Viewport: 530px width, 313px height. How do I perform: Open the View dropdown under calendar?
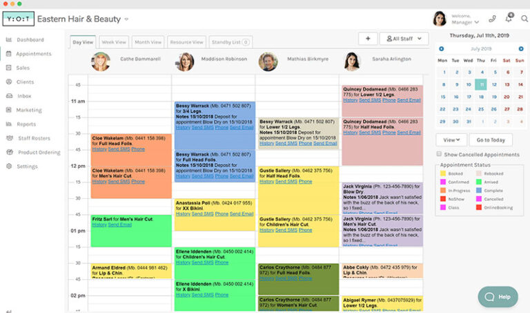pos(451,140)
